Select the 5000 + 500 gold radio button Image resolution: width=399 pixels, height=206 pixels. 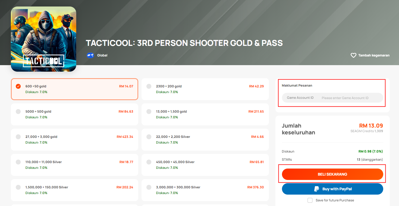coord(18,112)
